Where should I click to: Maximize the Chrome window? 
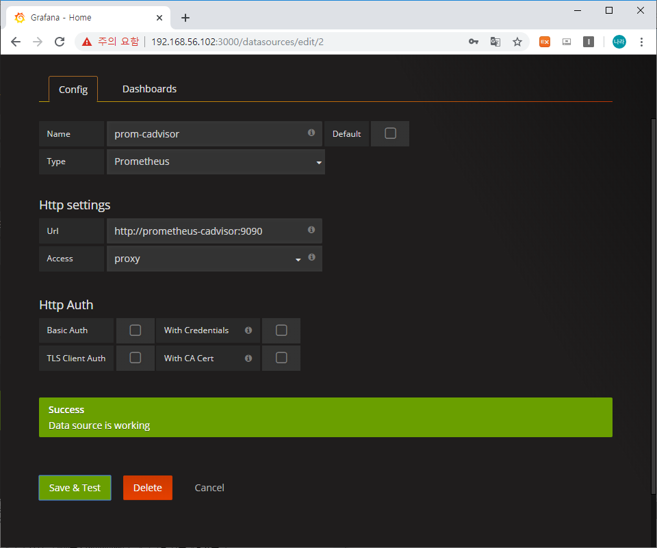tap(609, 10)
